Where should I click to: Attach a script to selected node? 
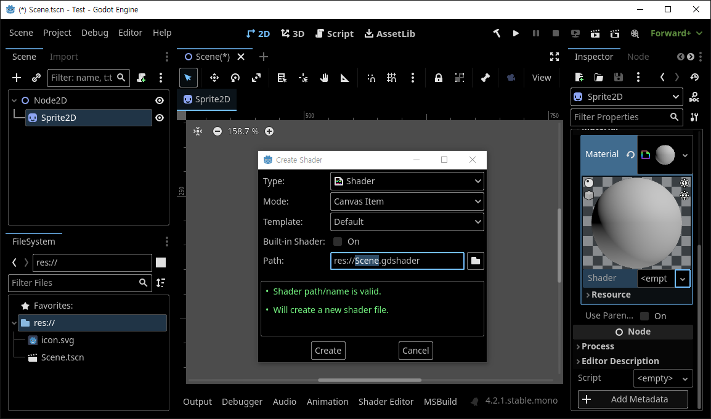click(142, 78)
